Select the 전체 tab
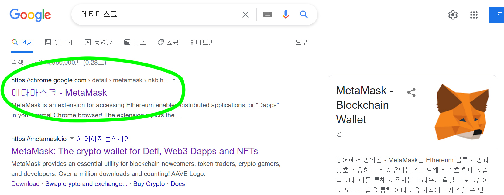The image size is (504, 195). [x=22, y=43]
